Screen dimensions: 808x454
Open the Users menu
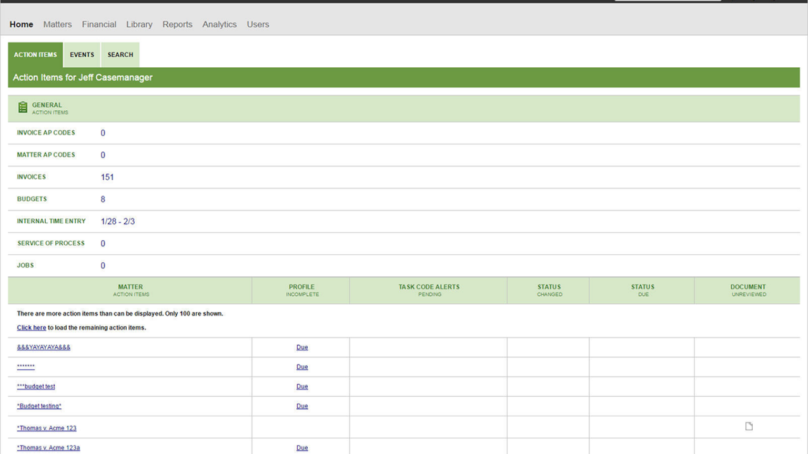pyautogui.click(x=258, y=24)
